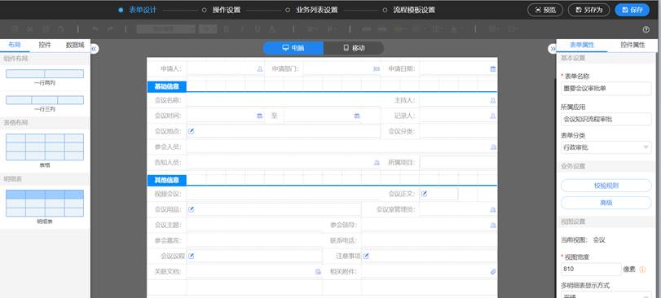This screenshot has width=661, height=298.
Task: Toggle underline formatting in the toolbar
Action: tap(258, 29)
